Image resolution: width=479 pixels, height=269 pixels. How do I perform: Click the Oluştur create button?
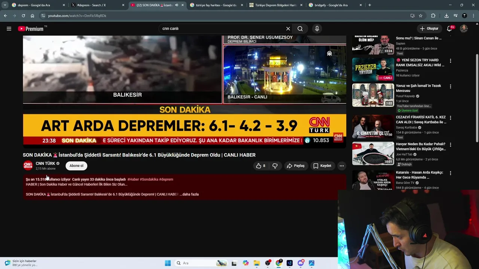pos(429,28)
